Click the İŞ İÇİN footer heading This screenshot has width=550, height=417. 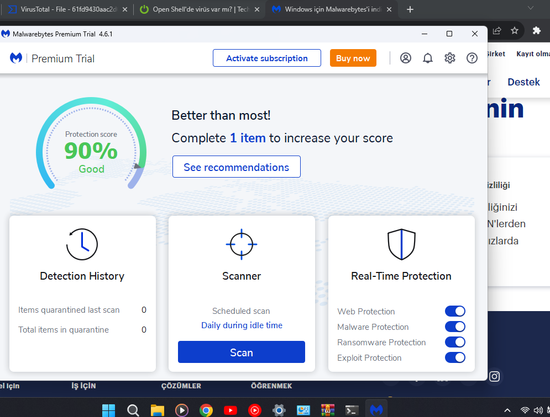pos(83,386)
